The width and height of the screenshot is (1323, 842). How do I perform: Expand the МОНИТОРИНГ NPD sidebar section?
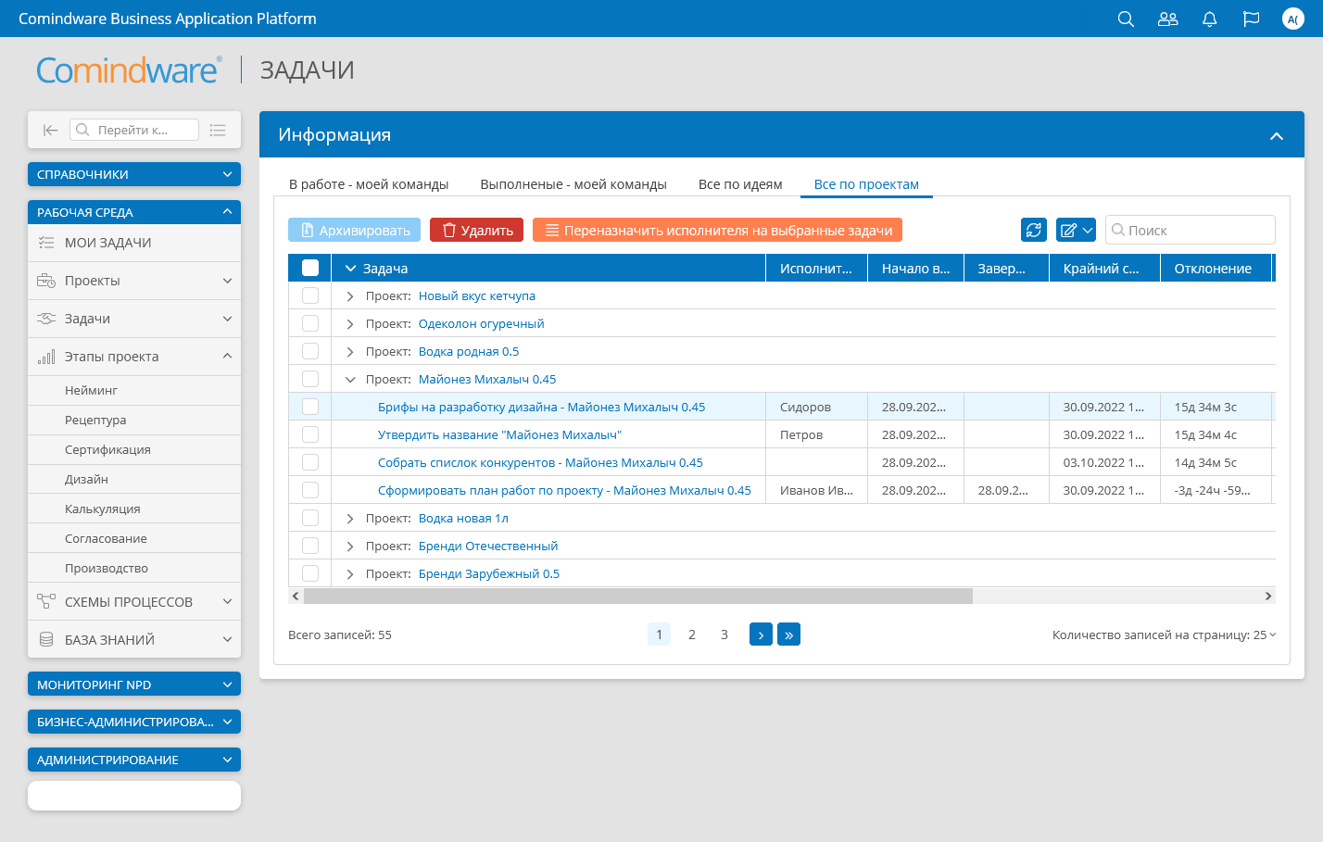(x=134, y=685)
